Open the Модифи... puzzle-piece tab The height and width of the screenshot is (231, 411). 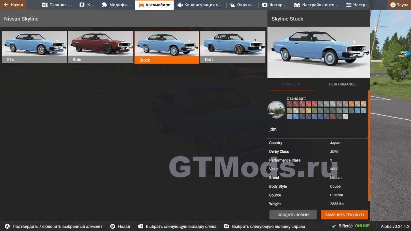point(116,5)
